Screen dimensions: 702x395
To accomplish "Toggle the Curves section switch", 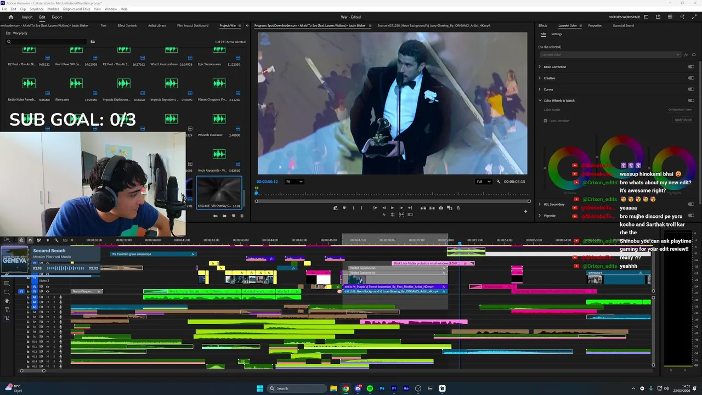I will point(691,89).
